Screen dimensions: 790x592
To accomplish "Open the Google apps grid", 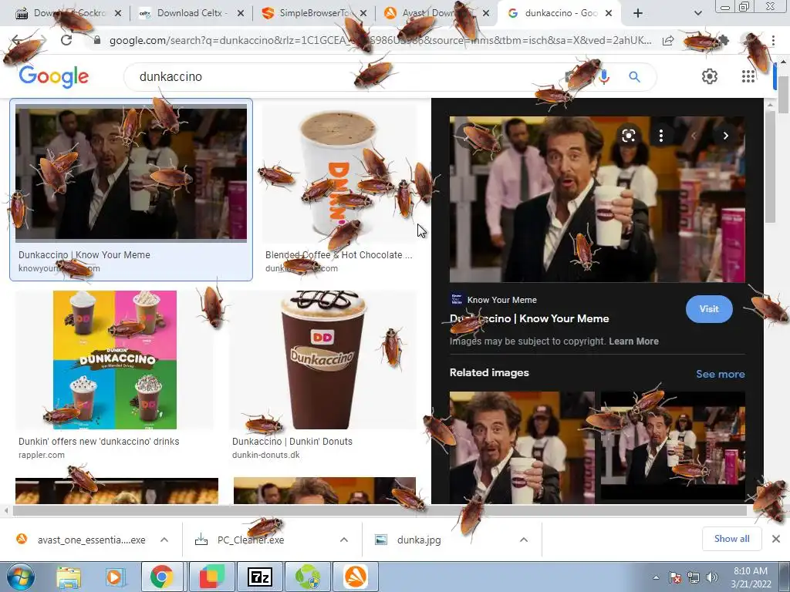I will pyautogui.click(x=748, y=76).
